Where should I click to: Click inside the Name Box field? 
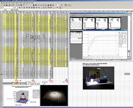pos(6,10)
